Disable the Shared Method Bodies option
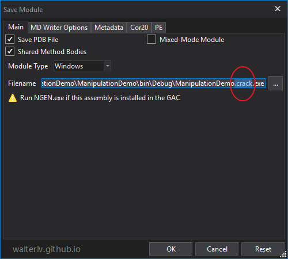 10,52
